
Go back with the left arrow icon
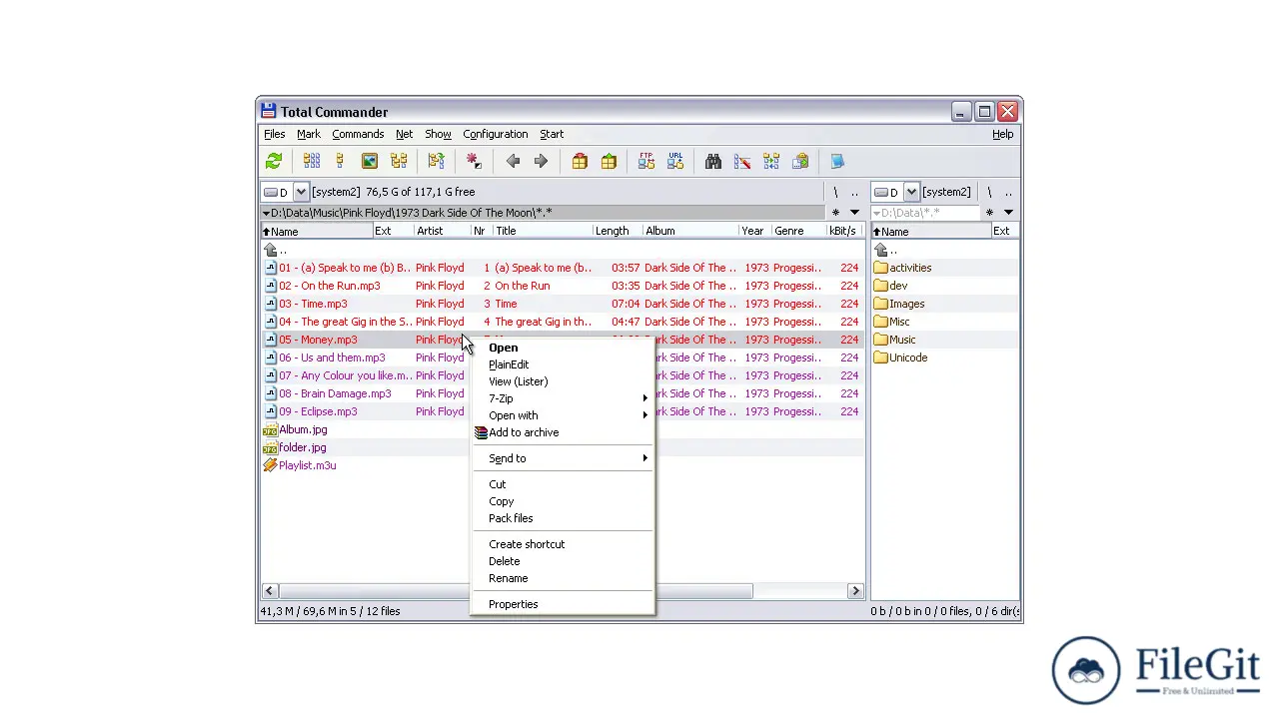[513, 161]
